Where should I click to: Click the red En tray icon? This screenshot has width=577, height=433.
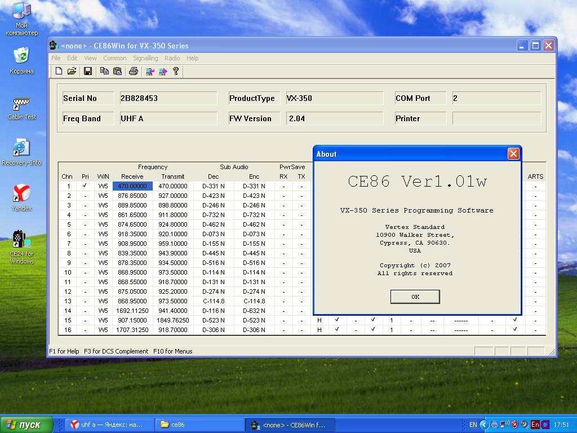click(535, 425)
